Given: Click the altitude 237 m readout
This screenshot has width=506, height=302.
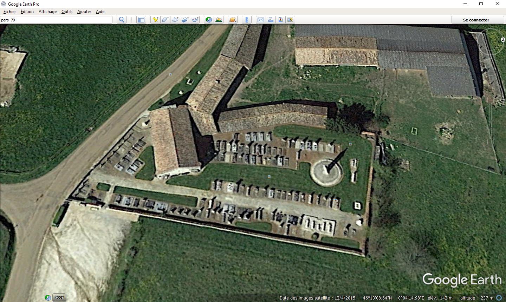Looking at the screenshot, I should click(x=477, y=298).
